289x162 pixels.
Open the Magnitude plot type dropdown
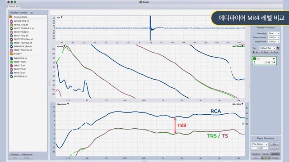point(63,104)
